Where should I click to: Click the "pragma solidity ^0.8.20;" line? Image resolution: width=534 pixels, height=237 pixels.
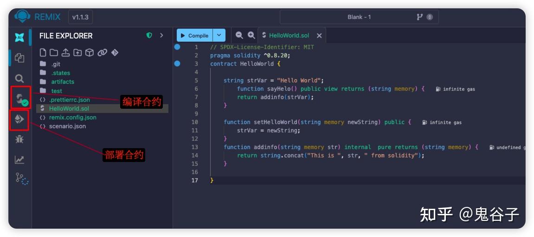[251, 56]
